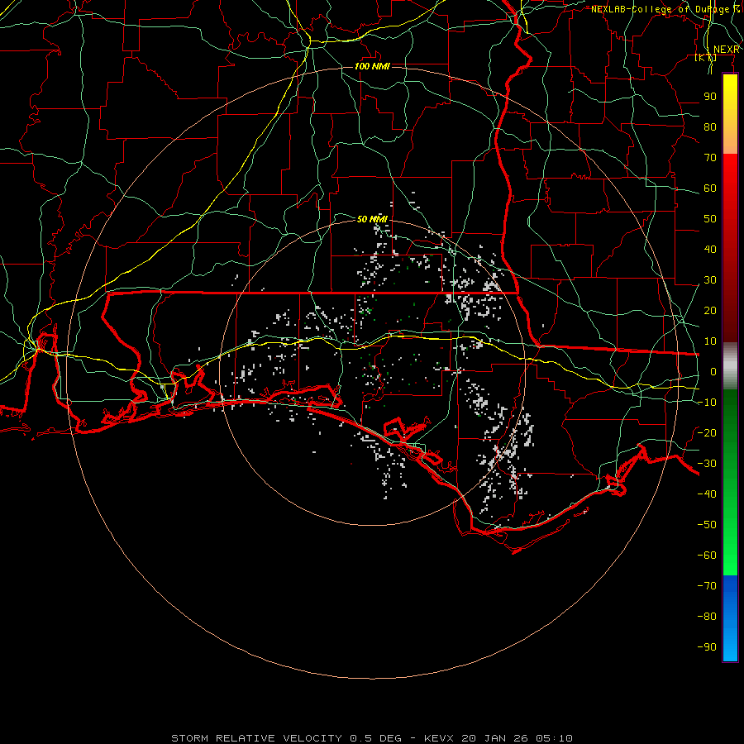Screen dimensions: 744x744
Task: Click the 50 value on the velocity scale
Action: (x=710, y=219)
